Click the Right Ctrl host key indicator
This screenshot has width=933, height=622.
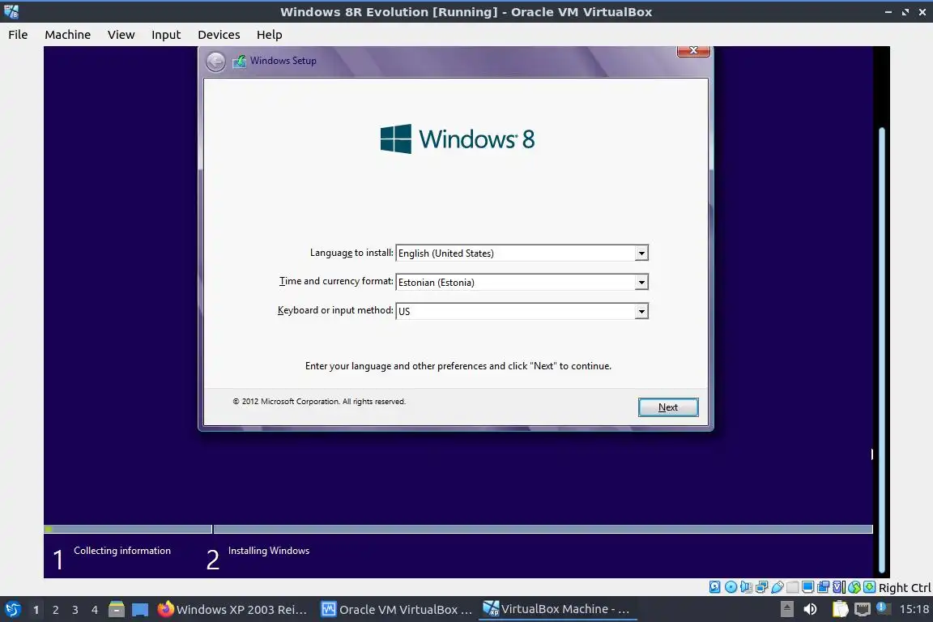905,587
